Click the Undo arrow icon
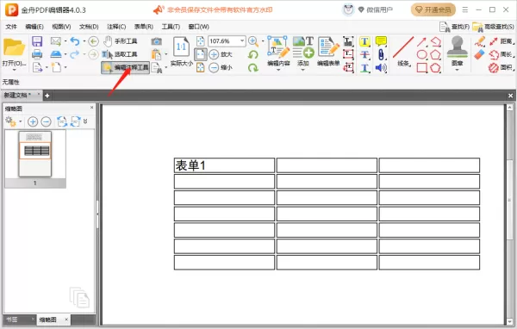517x329 pixels. click(x=75, y=41)
